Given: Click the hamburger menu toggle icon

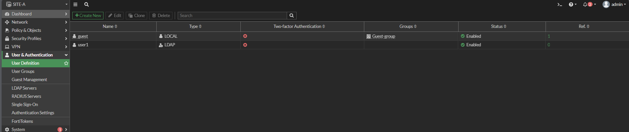Looking at the screenshot, I should [x=76, y=5].
